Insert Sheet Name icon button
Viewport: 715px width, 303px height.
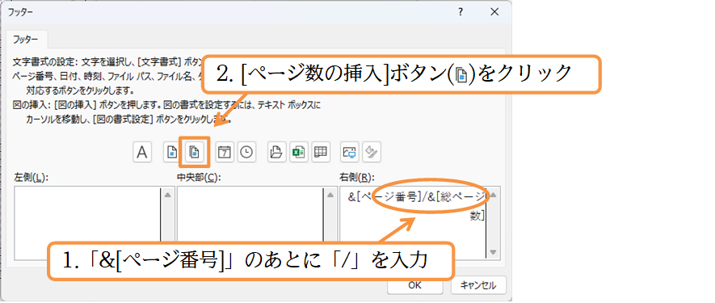[321, 152]
